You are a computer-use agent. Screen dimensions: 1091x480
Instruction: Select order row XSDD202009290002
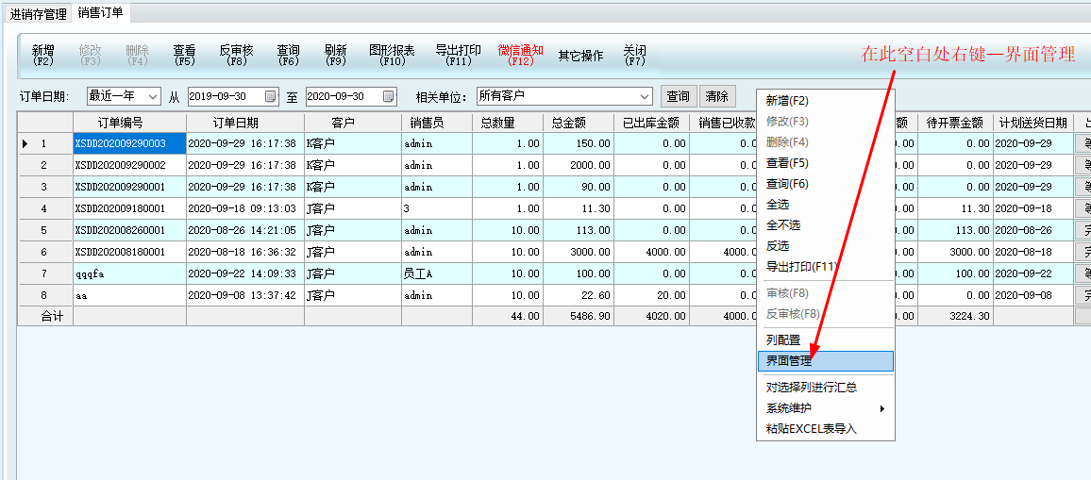pyautogui.click(x=121, y=165)
